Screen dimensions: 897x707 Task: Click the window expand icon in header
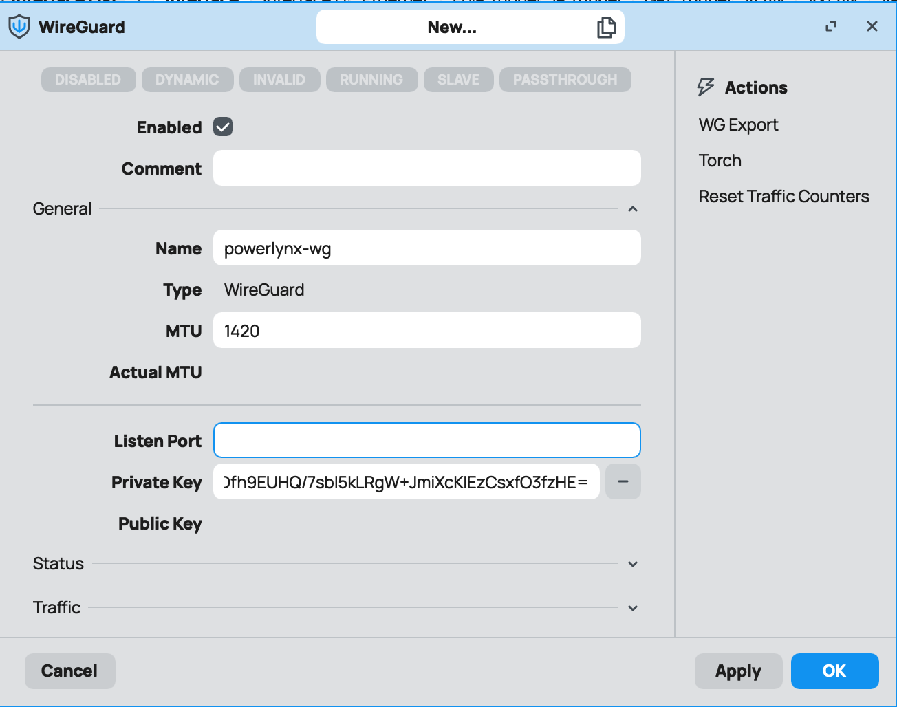pyautogui.click(x=831, y=27)
